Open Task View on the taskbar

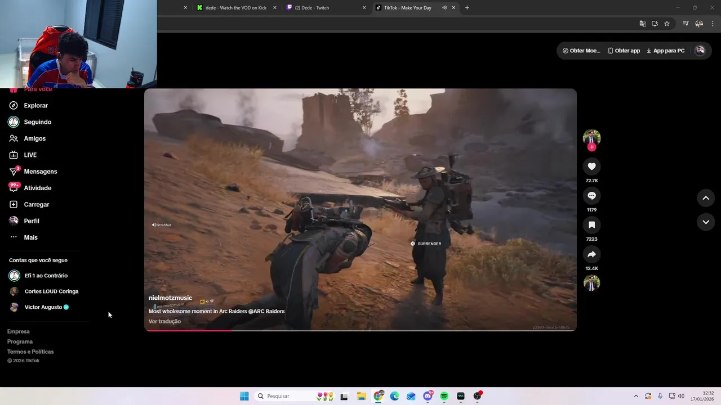click(x=344, y=396)
